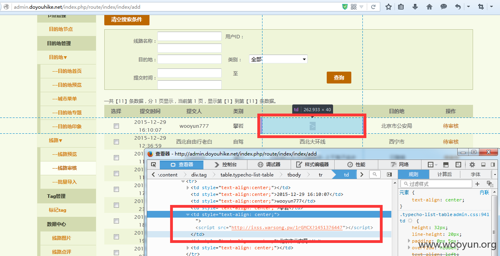Open dropdown arrow next to undo icon

click(x=468, y=7)
